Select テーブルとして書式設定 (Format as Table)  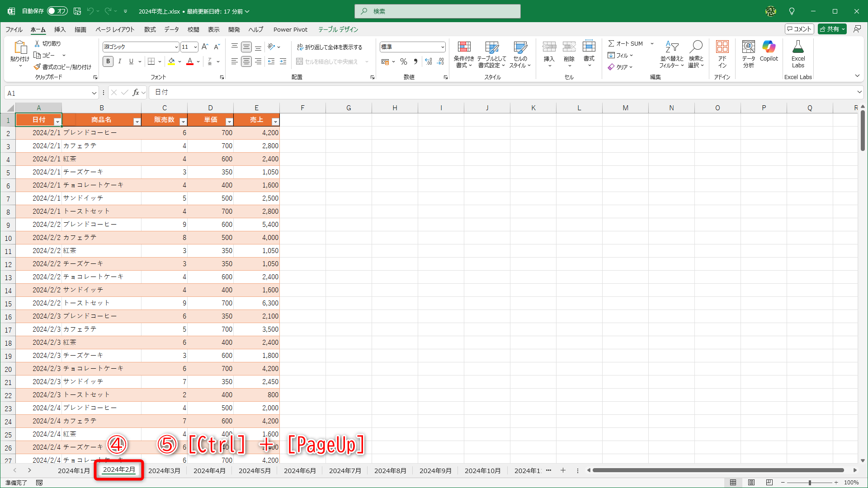pyautogui.click(x=492, y=53)
